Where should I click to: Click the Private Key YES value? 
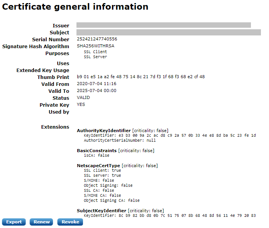tap(81, 104)
